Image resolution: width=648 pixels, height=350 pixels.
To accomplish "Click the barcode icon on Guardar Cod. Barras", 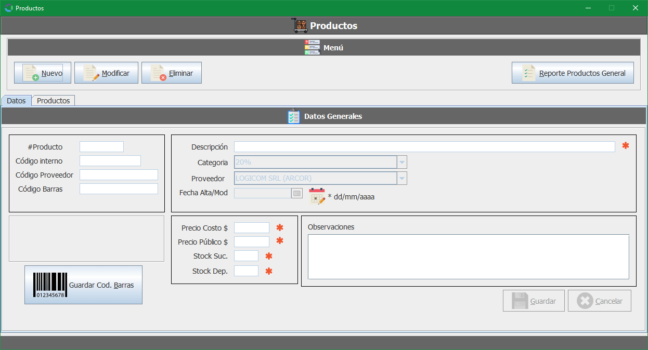I will [x=50, y=285].
